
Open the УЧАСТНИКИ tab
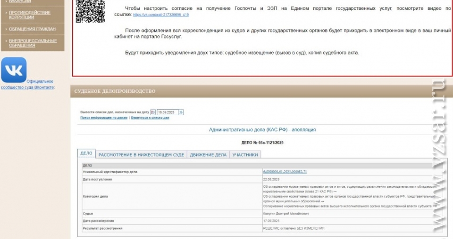click(x=245, y=155)
